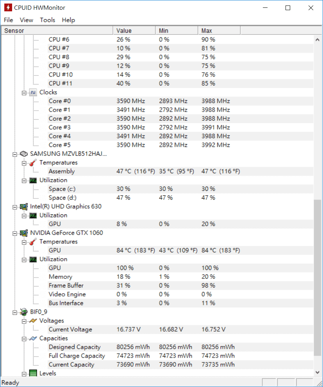Click the Capacities icon under BIF0_9

pos(33,339)
